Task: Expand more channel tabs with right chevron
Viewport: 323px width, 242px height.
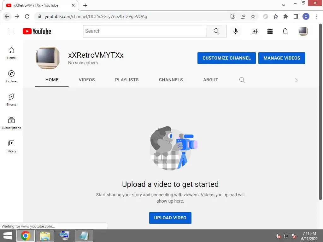Action: tap(297, 80)
